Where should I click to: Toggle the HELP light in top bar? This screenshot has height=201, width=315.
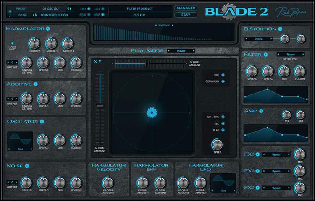click(102, 15)
